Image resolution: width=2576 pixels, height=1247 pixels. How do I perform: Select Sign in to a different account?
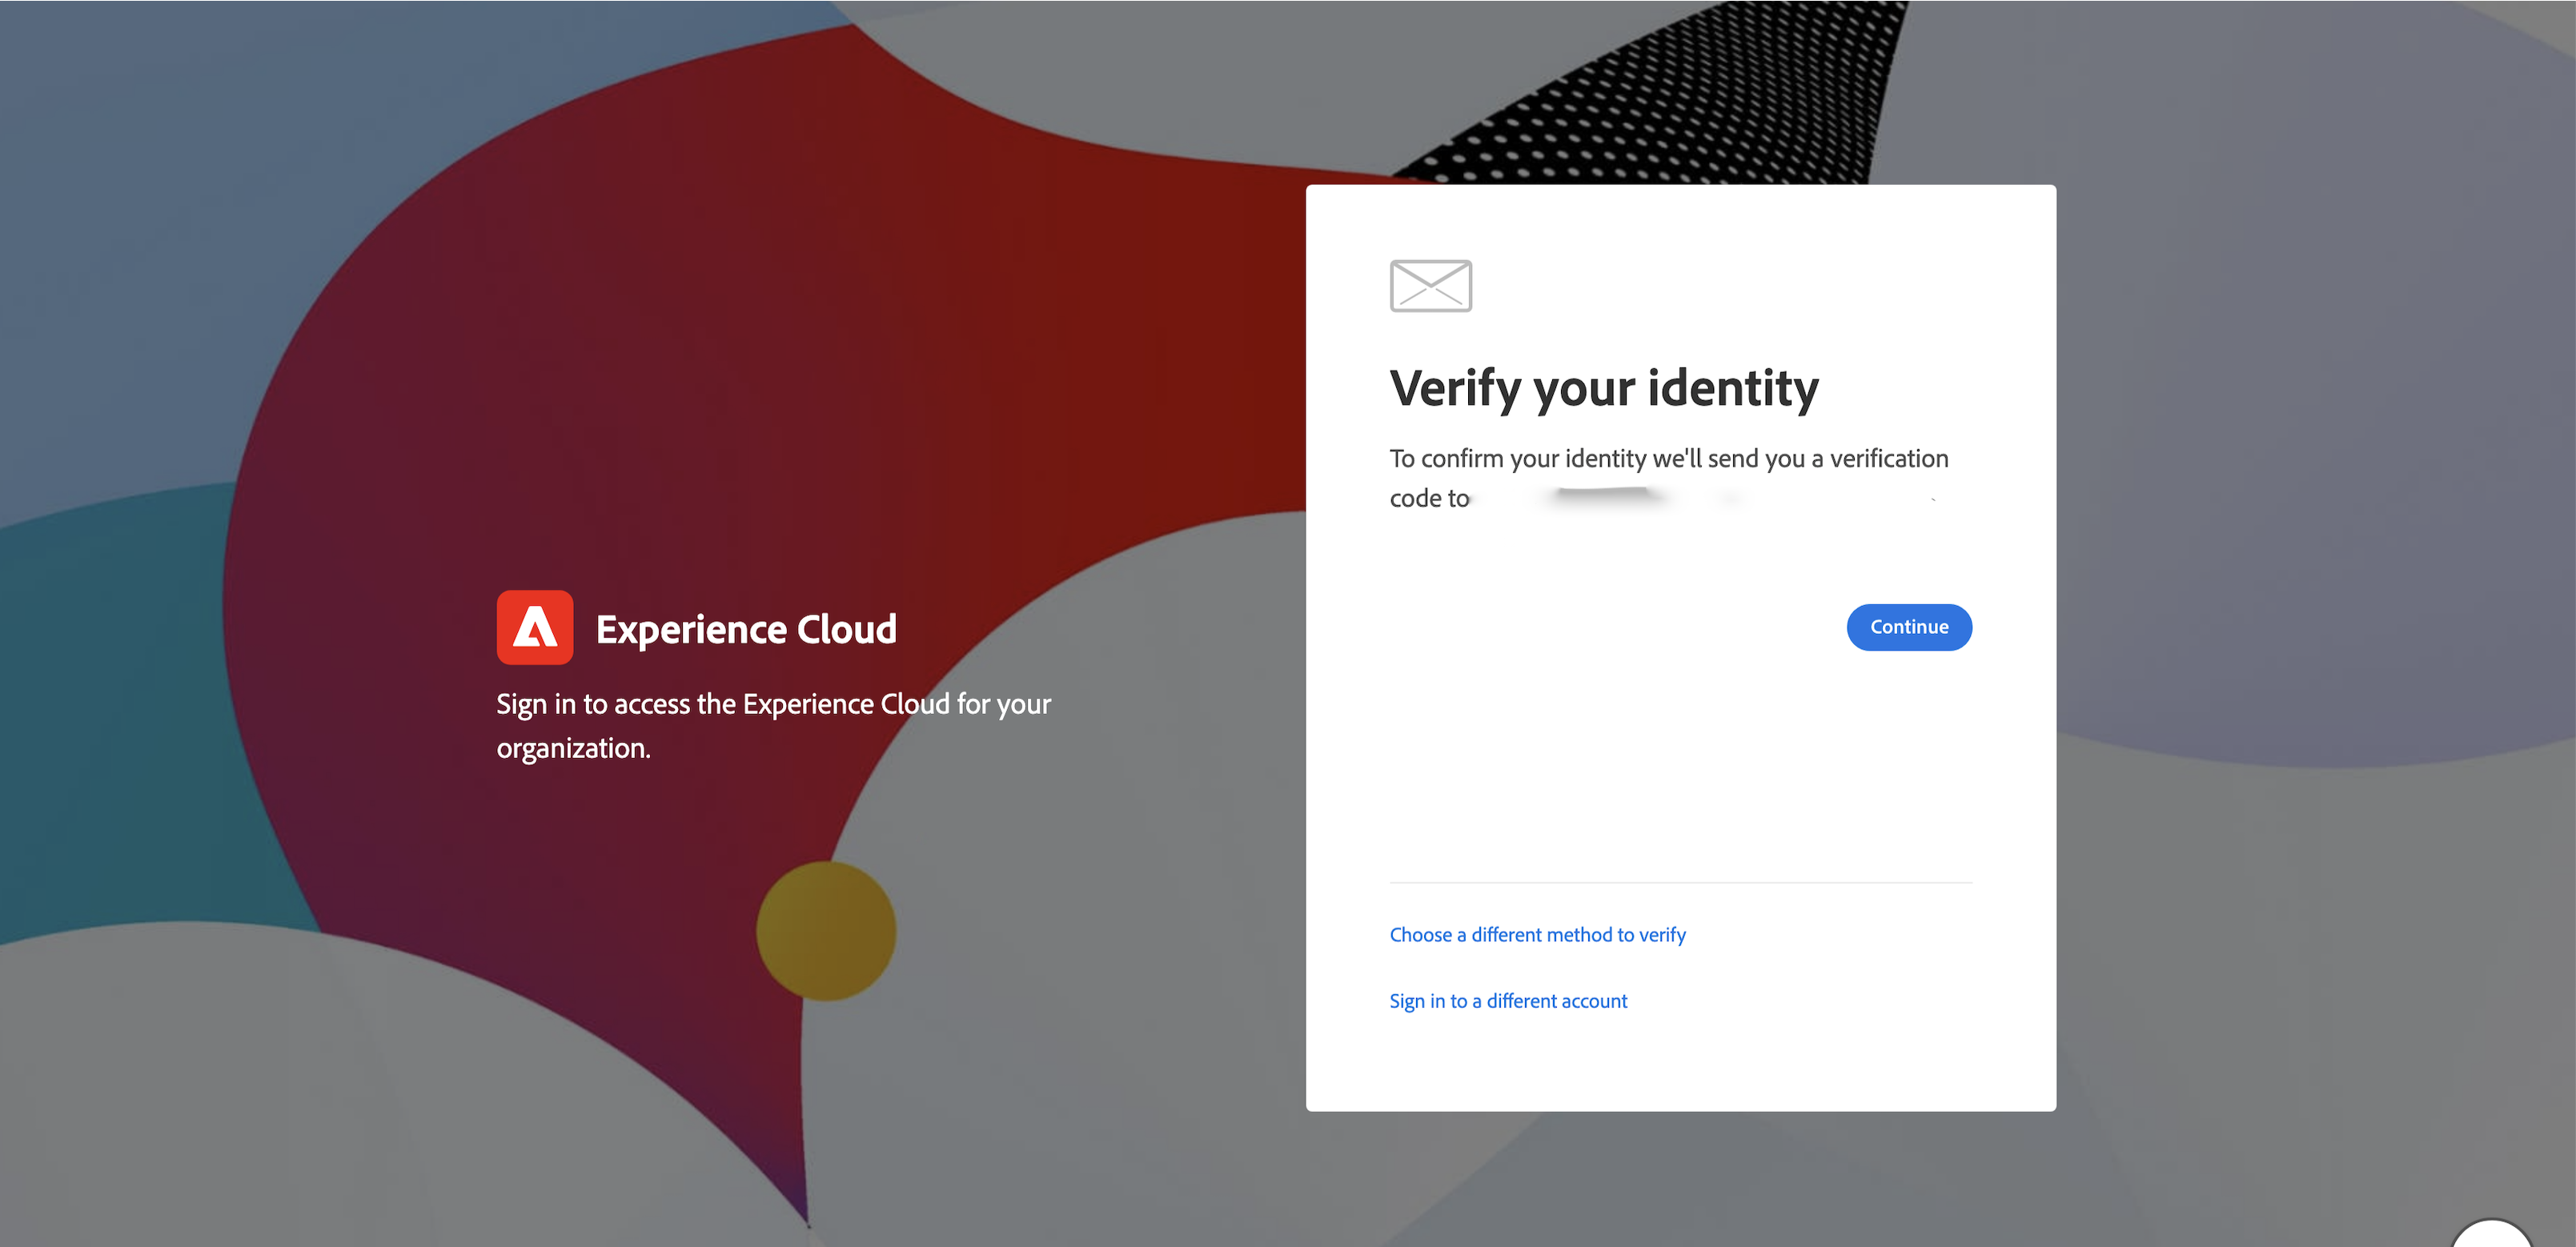pyautogui.click(x=1508, y=1001)
